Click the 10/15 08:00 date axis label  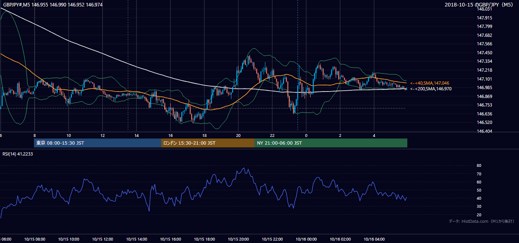coord(35,239)
